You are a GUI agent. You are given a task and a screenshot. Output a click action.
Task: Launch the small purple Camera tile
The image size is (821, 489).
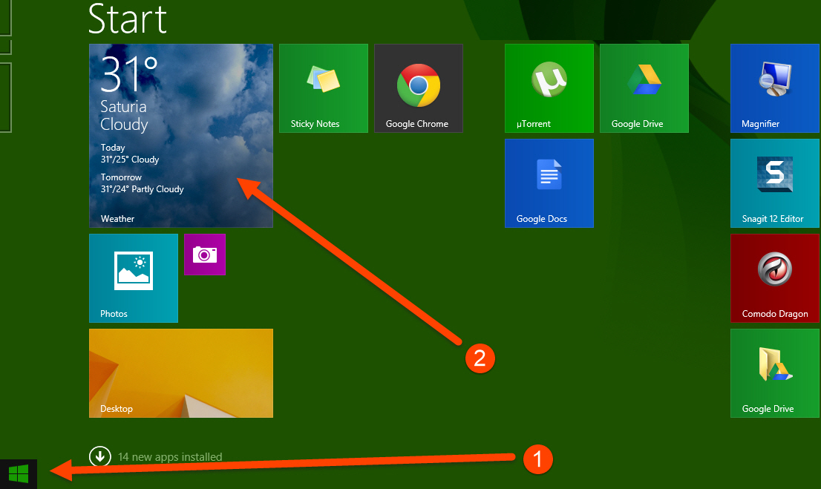tap(204, 255)
